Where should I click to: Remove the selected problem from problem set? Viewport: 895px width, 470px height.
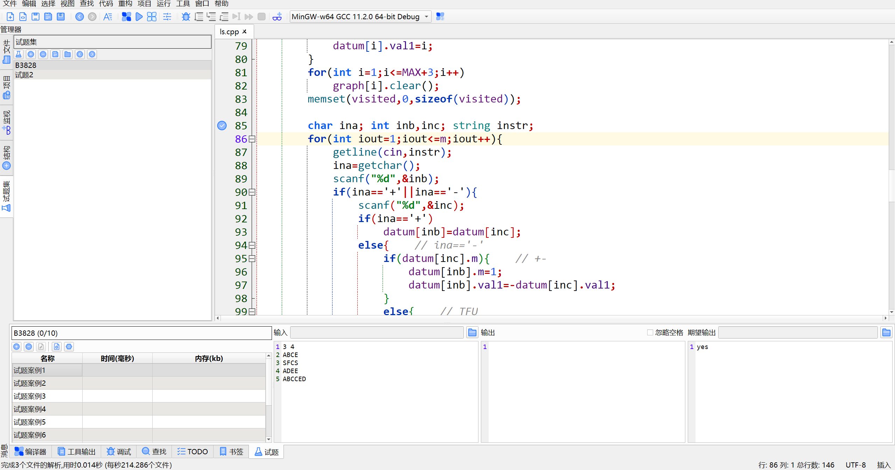[43, 54]
